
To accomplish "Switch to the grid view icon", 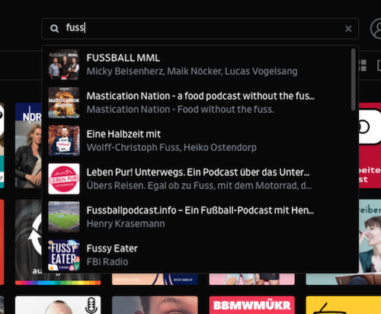I will tap(363, 66).
